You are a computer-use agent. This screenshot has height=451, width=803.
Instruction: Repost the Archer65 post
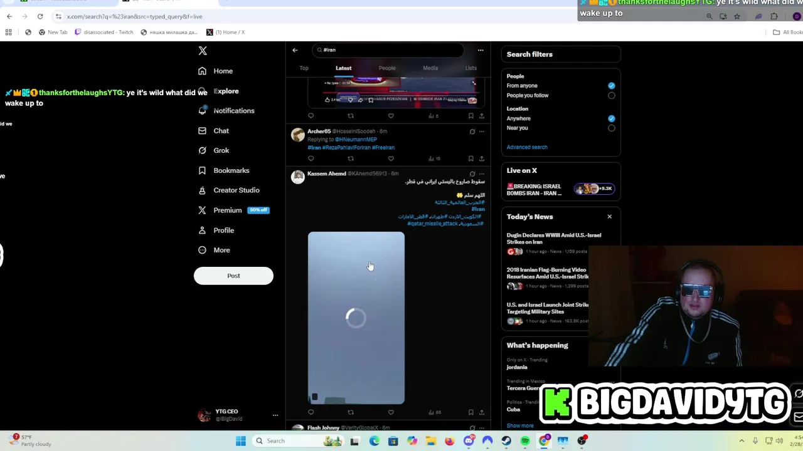[x=351, y=158]
